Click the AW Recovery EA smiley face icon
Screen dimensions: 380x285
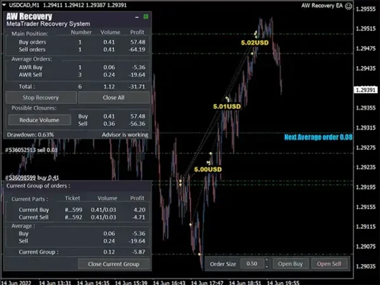point(348,5)
